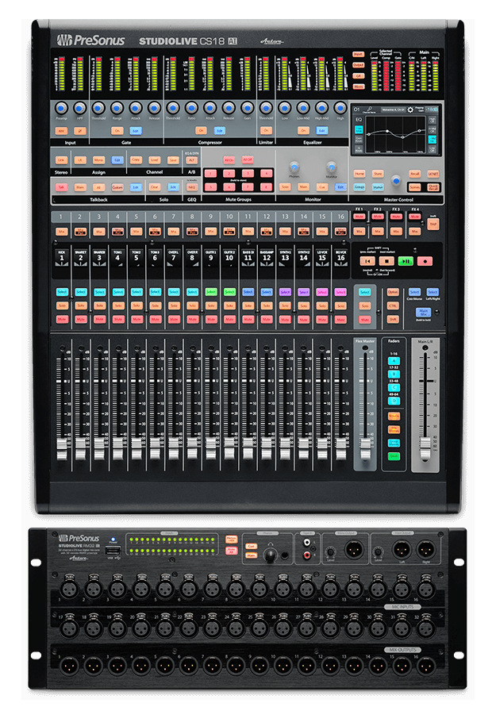Select channel 9 with its green Select button
This screenshot has width=496, height=726.
pos(211,292)
